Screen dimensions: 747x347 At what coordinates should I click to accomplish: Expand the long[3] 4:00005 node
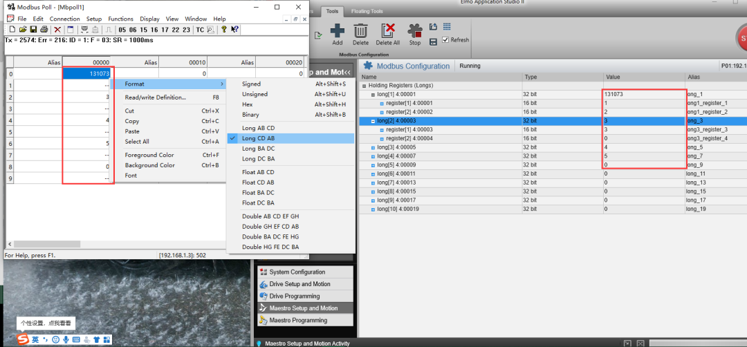click(x=373, y=147)
